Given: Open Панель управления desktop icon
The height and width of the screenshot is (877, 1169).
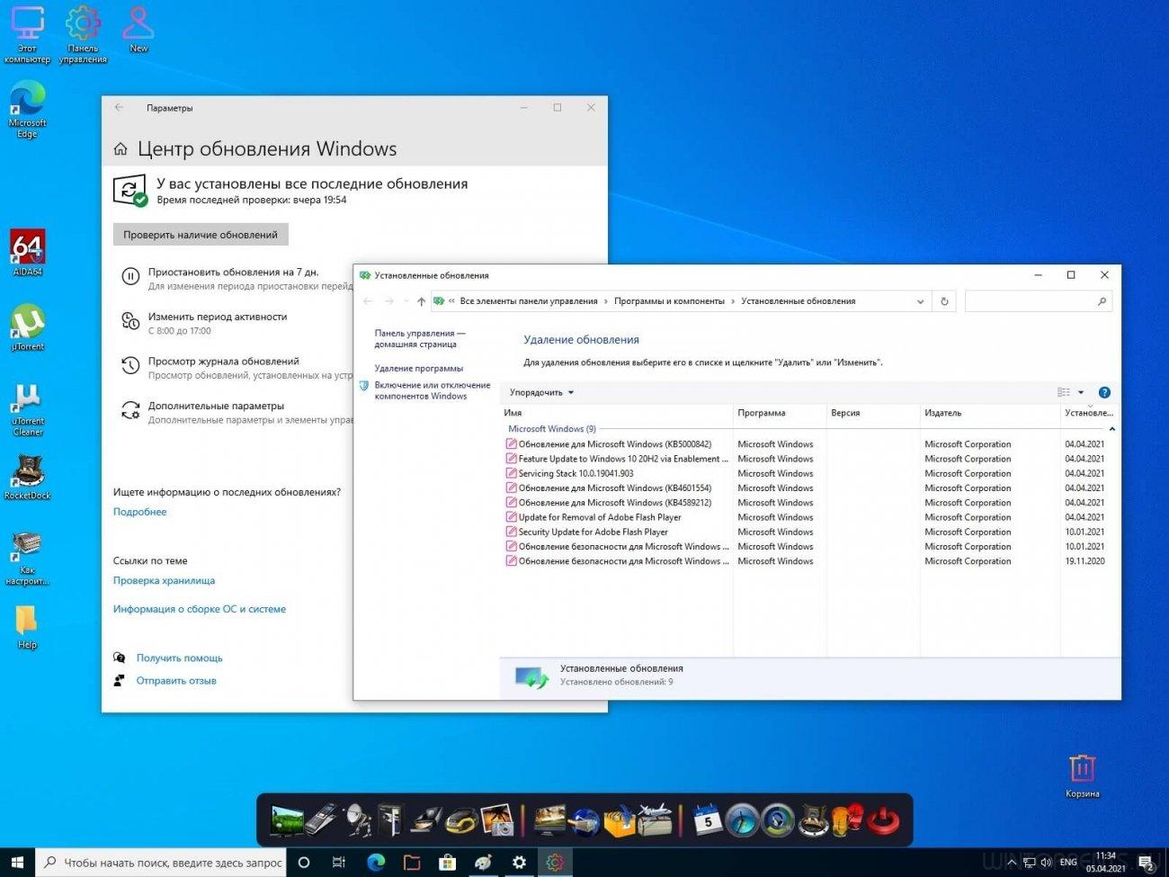Looking at the screenshot, I should coord(83,34).
